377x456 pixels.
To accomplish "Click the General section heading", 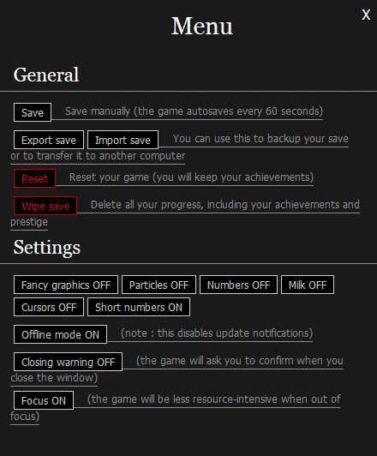I will click(x=46, y=75).
